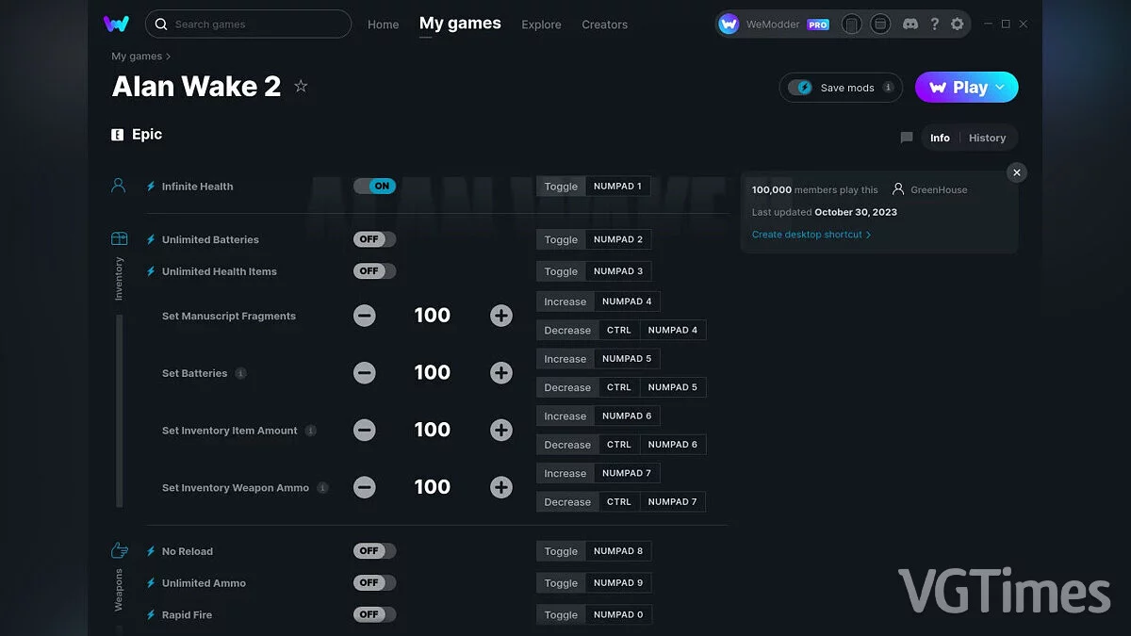Expand the Play button dropdown arrow
Image resolution: width=1131 pixels, height=636 pixels.
coord(1001,88)
